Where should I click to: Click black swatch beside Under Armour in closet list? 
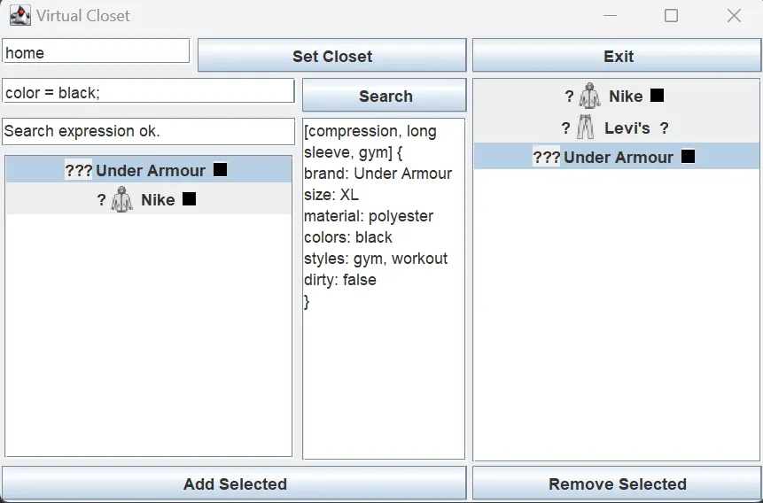pyautogui.click(x=688, y=157)
